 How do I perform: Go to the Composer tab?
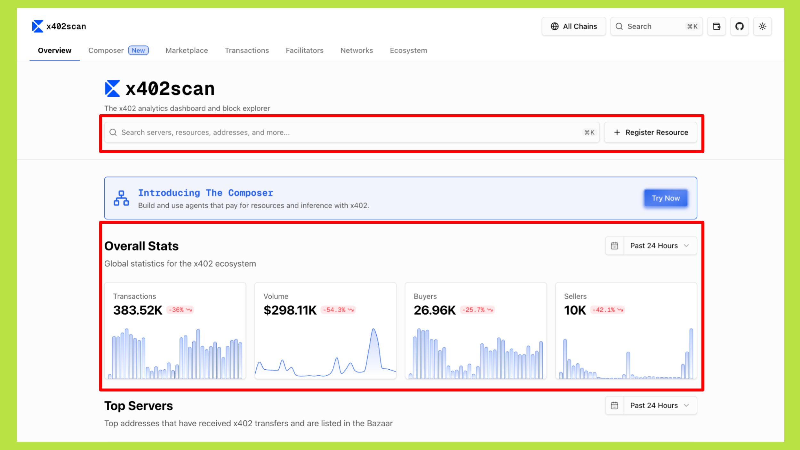click(106, 51)
